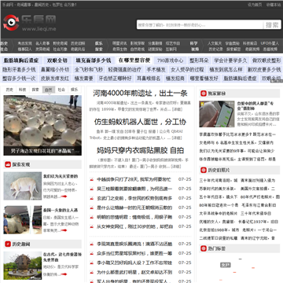Click the red eye site logo
Screen dimensions: 283x283
(11, 23)
